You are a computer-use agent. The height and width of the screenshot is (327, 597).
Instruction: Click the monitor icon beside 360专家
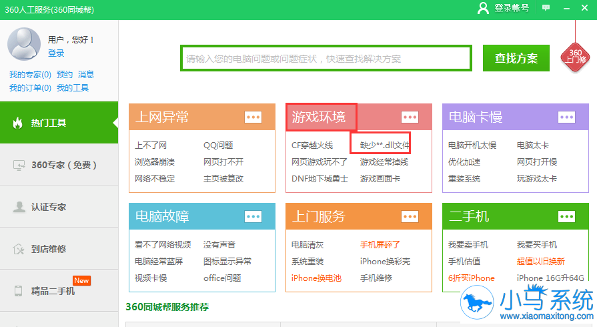(x=19, y=165)
